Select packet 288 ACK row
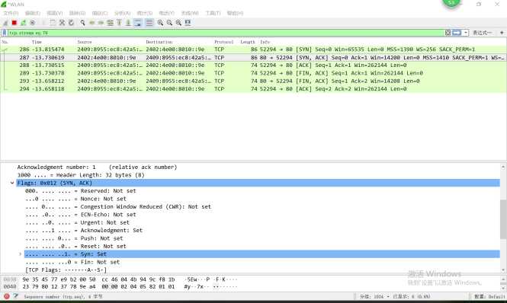The width and height of the screenshot is (507, 303). (x=253, y=65)
